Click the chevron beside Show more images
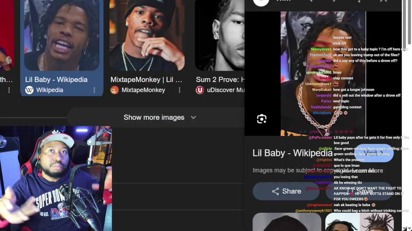Viewport: 412px width, 231px height. point(193,117)
